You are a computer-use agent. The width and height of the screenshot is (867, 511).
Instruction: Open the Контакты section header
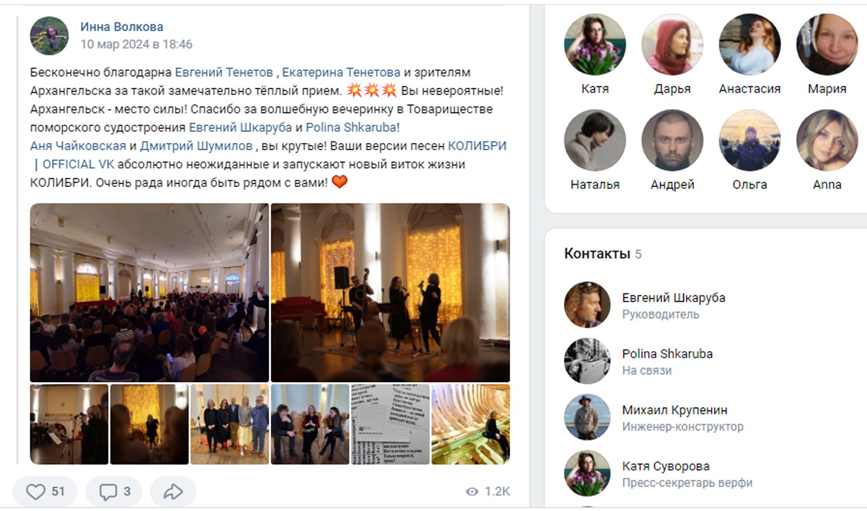coord(597,254)
